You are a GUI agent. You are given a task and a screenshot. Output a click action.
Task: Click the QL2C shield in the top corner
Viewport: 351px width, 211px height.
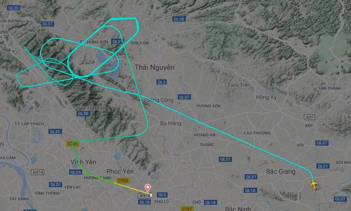[14, 8]
